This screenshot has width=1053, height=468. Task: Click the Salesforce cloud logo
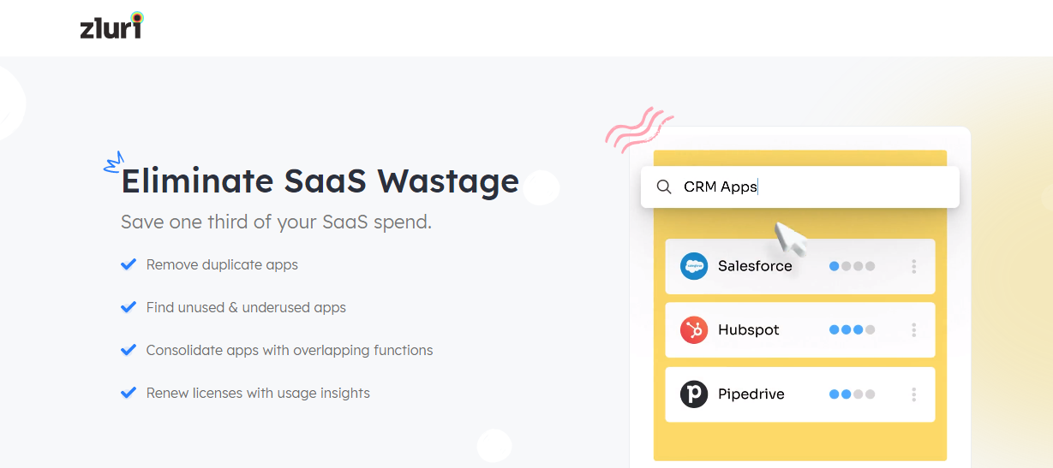[694, 266]
